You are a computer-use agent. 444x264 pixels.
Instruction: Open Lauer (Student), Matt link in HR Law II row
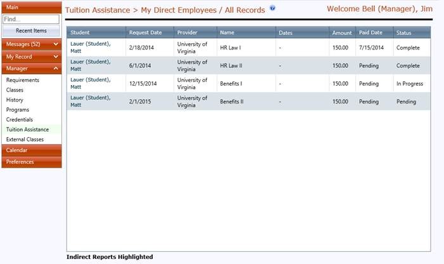(x=91, y=65)
